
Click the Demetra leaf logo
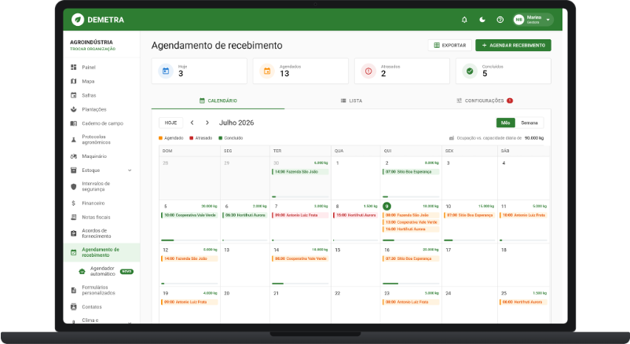click(78, 20)
